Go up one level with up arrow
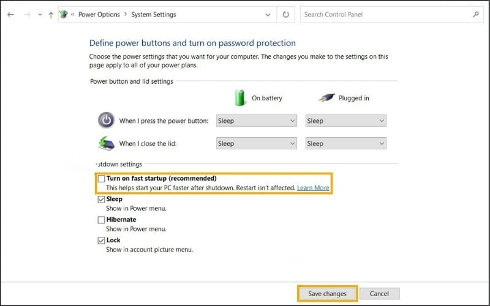This screenshot has width=490, height=306. click(51, 15)
